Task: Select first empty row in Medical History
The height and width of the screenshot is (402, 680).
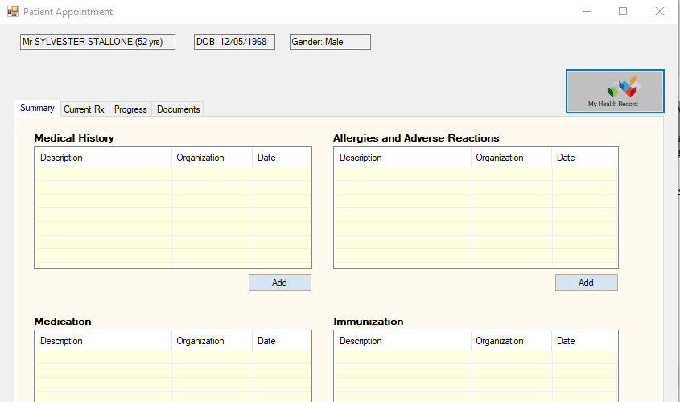Action: point(172,174)
